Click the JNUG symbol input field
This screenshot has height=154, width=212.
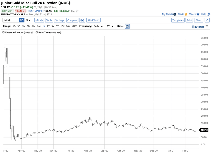pos(11,20)
